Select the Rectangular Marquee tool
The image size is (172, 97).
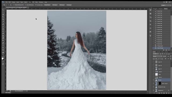coord(3,12)
